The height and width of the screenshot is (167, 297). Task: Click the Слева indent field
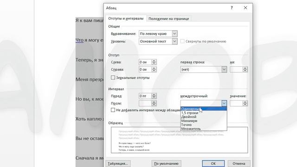tap(145, 62)
